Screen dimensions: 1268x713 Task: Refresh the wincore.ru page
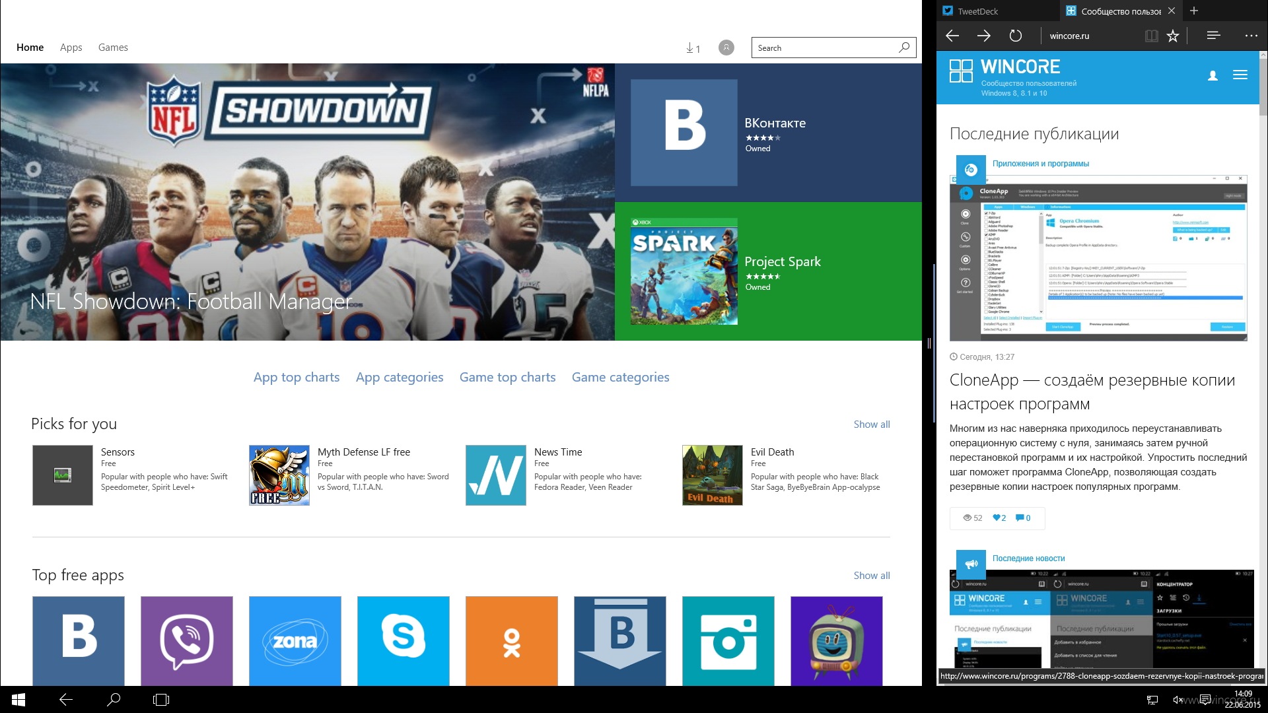coord(1016,36)
